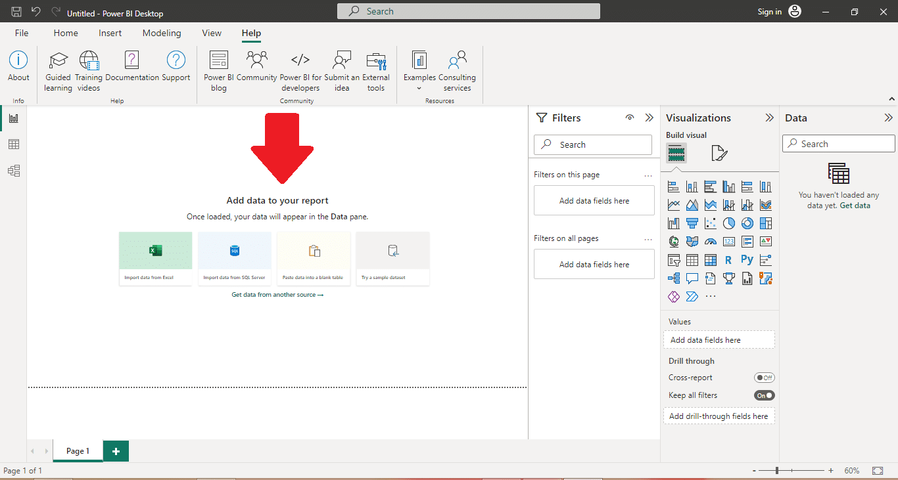898x480 pixels.
Task: Get more visuals via ellipsis
Action: coord(710,297)
